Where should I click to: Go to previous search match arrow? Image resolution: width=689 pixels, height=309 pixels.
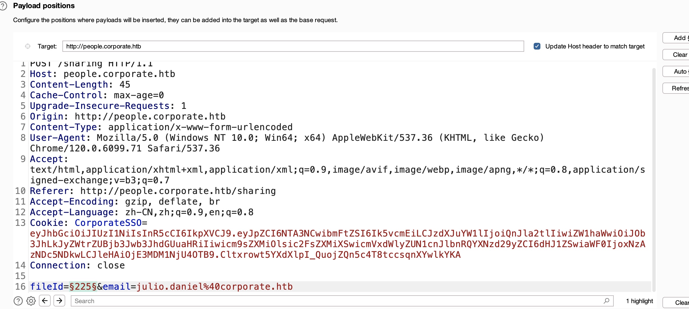click(45, 301)
